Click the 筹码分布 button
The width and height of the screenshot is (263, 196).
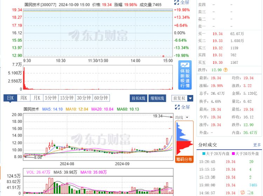(x=184, y=159)
